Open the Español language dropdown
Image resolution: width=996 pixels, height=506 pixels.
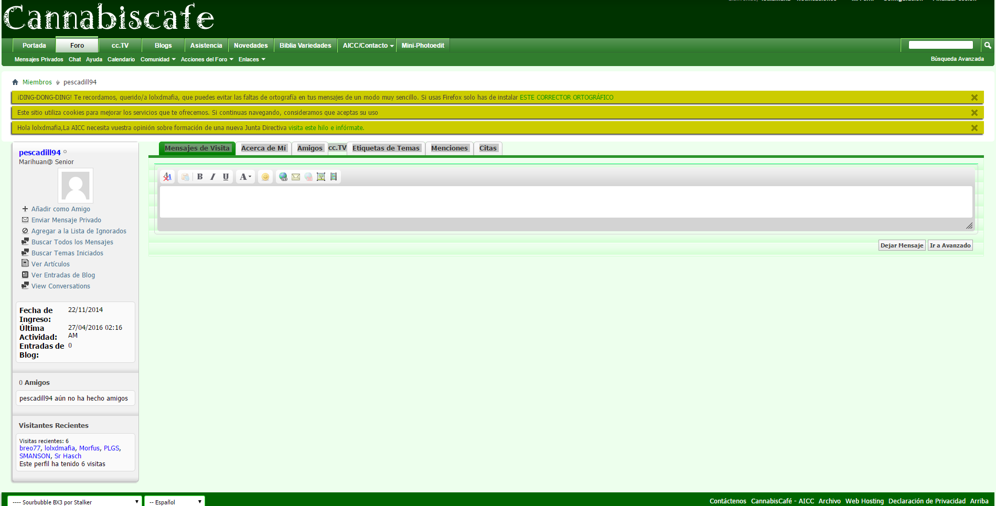tap(175, 502)
